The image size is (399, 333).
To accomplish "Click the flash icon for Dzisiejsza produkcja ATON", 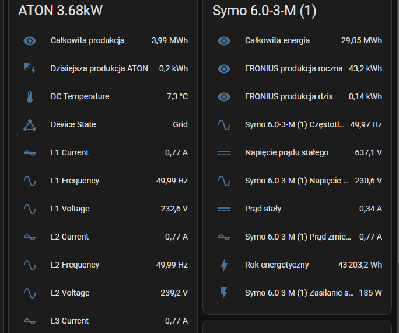I will tap(30, 69).
